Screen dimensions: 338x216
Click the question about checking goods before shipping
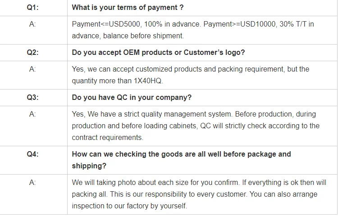pos(181,160)
